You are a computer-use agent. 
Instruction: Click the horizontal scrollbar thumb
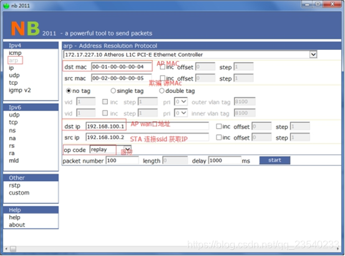[x=13, y=249]
